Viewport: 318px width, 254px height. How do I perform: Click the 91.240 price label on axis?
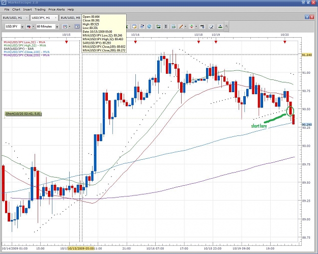(307, 55)
